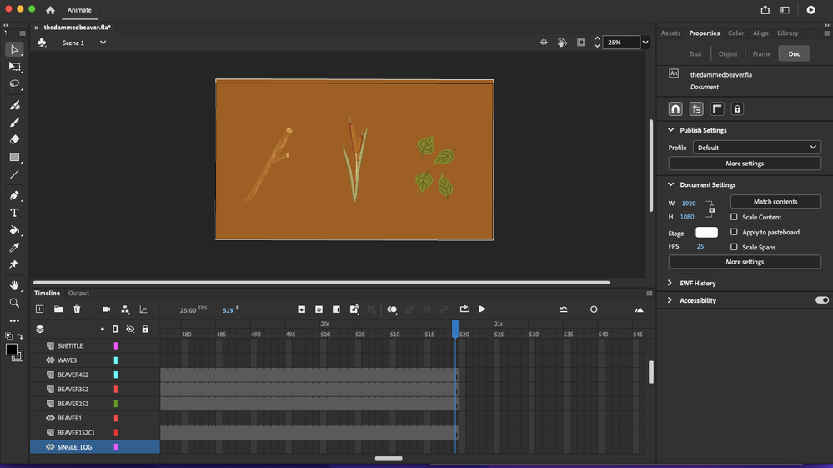Select the Eyedropper tool
The width and height of the screenshot is (833, 468).
14,248
